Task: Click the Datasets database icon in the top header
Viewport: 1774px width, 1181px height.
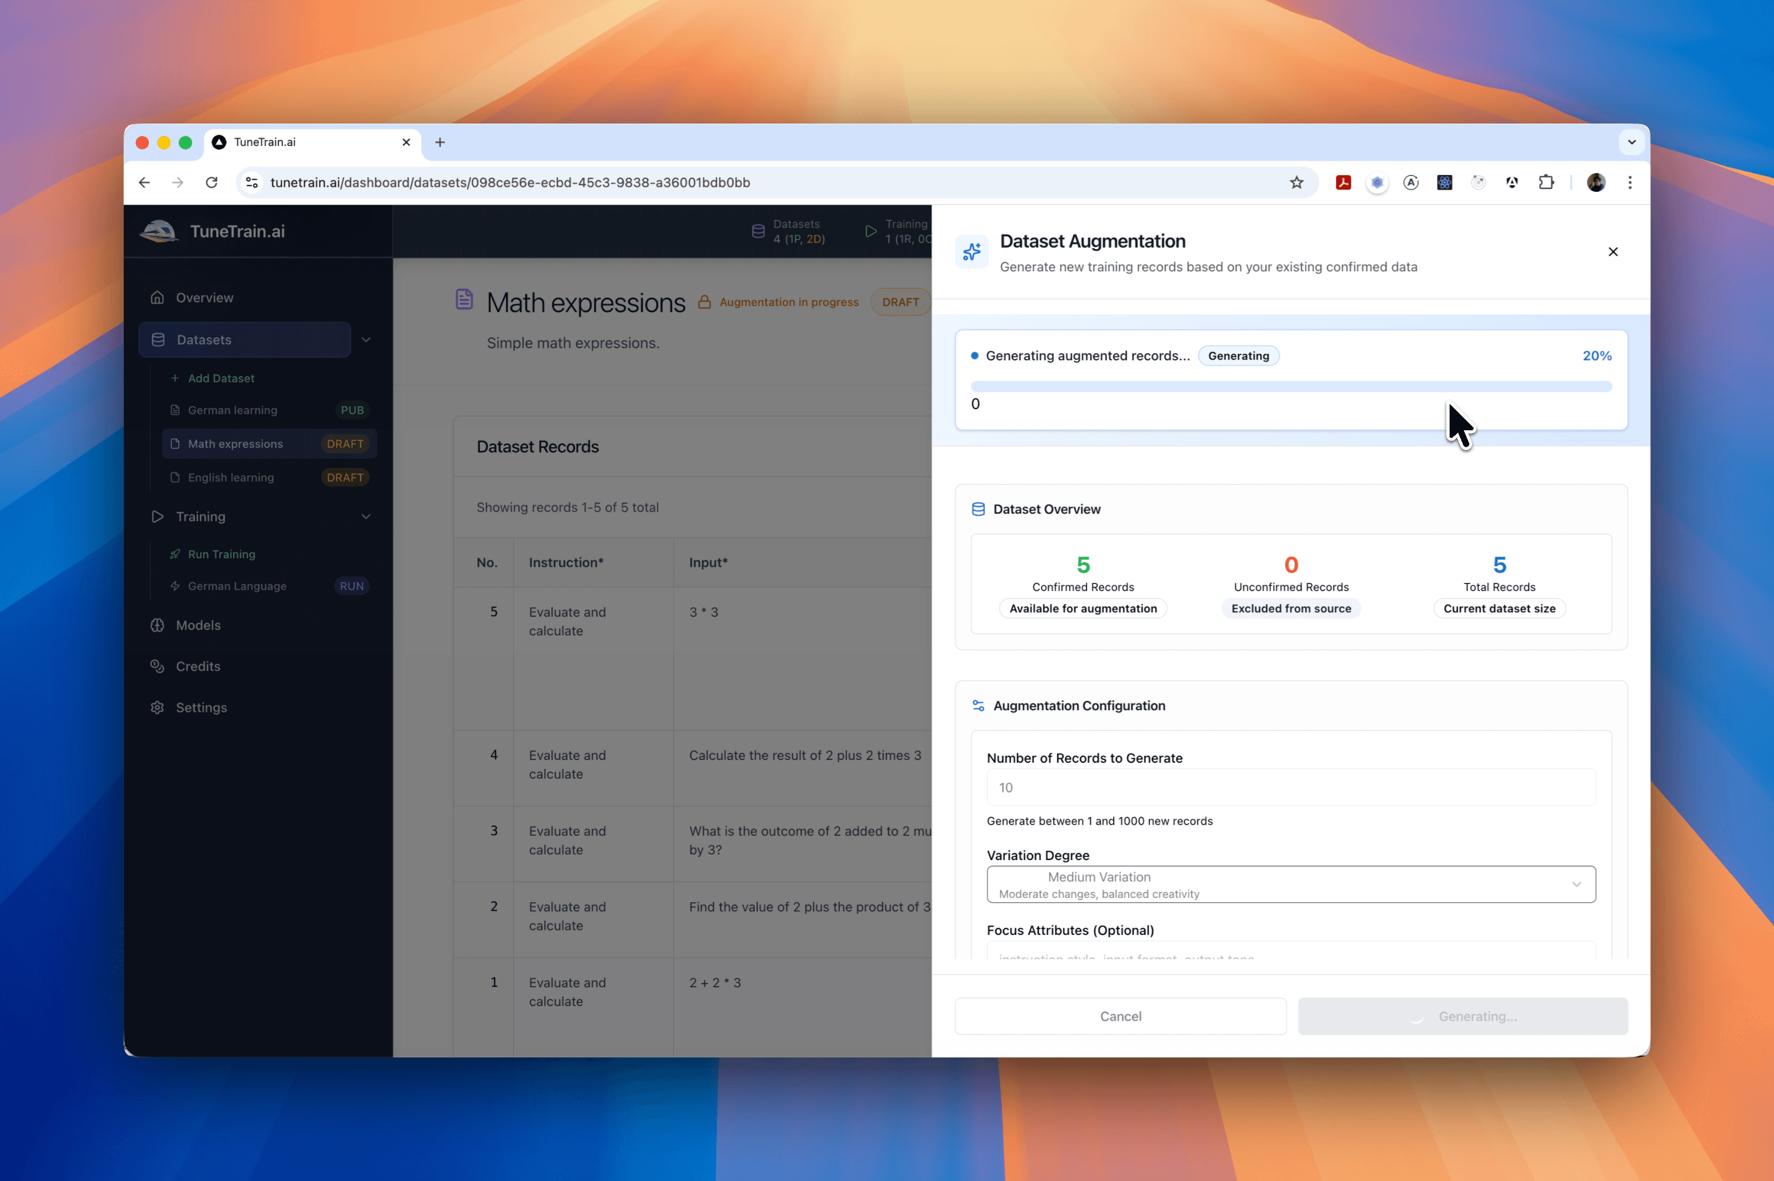Action: (758, 231)
